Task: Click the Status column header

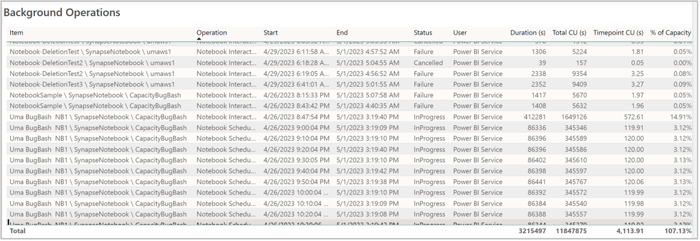Action: tap(423, 32)
